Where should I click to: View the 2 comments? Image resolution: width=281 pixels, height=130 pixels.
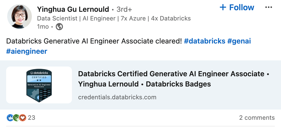pyautogui.click(x=257, y=118)
